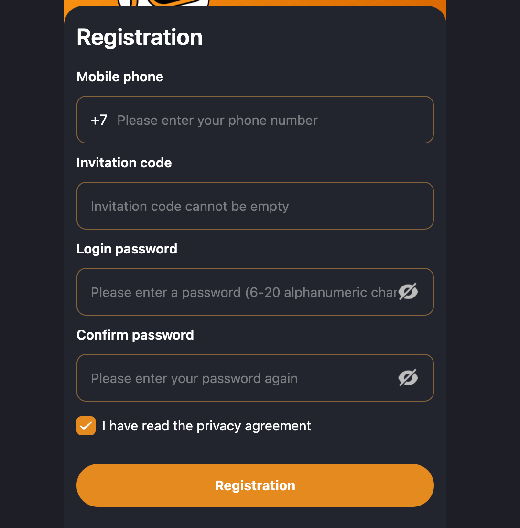Click the orange Registration submit button
Viewport: 520px width, 528px height.
pyautogui.click(x=255, y=485)
